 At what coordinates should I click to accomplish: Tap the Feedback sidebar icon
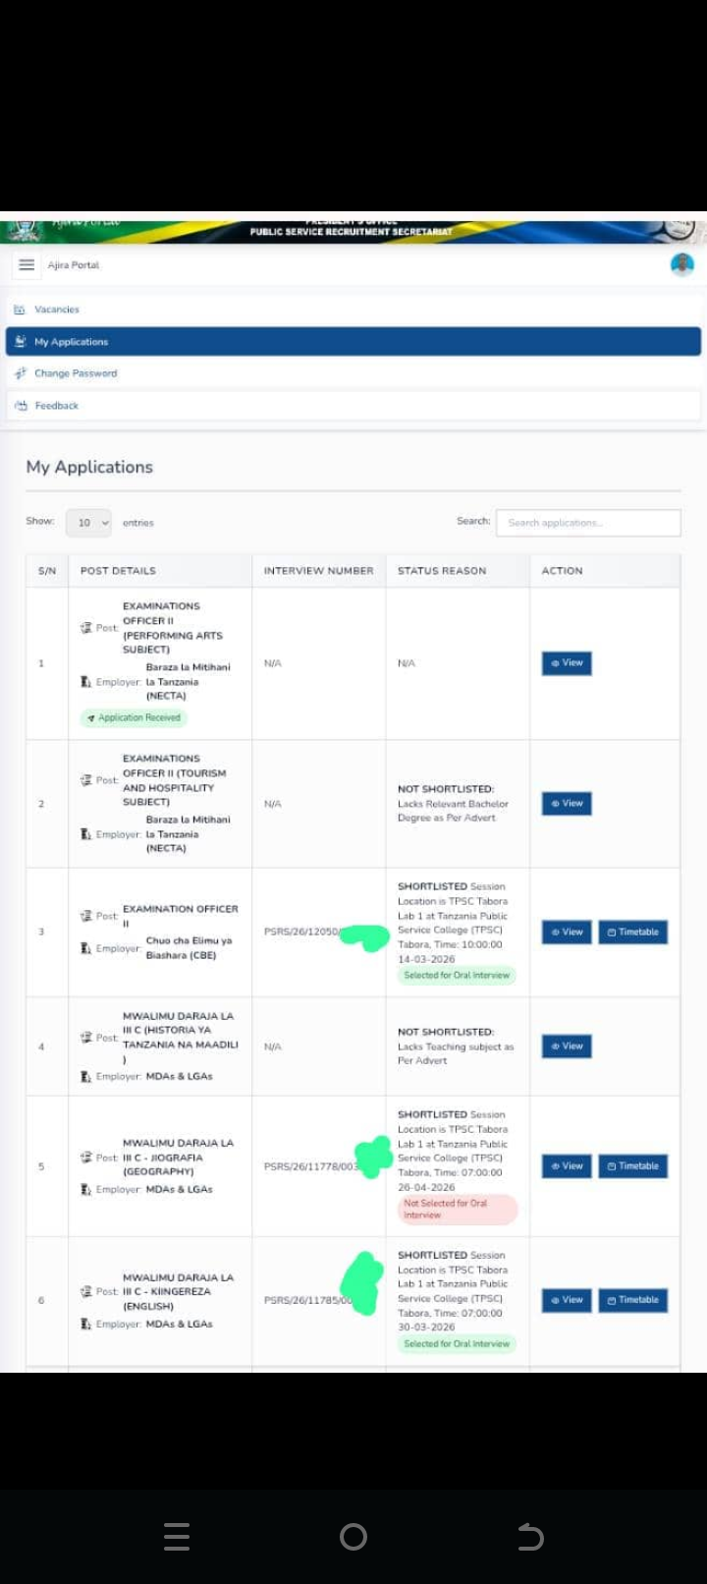pyautogui.click(x=21, y=406)
